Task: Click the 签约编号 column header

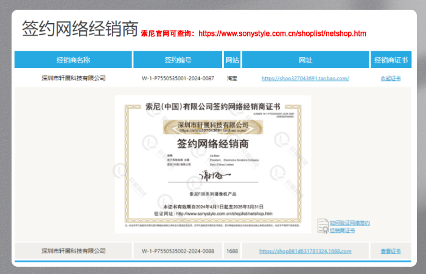Action: point(178,60)
